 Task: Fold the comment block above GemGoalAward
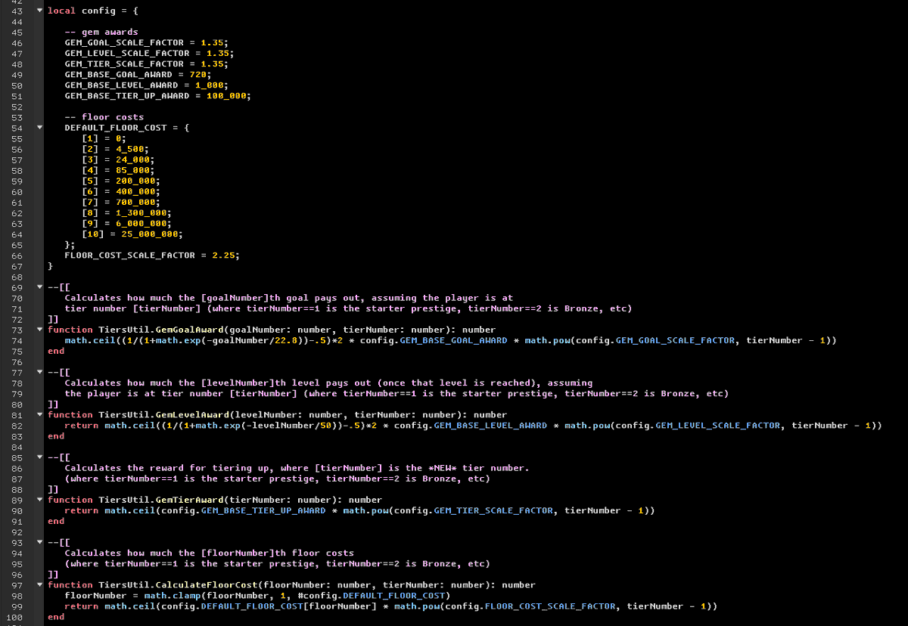pyautogui.click(x=39, y=287)
